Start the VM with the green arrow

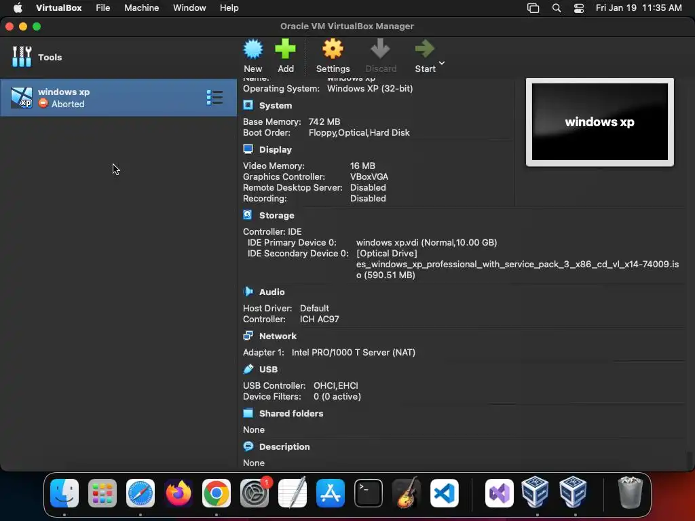coord(425,49)
